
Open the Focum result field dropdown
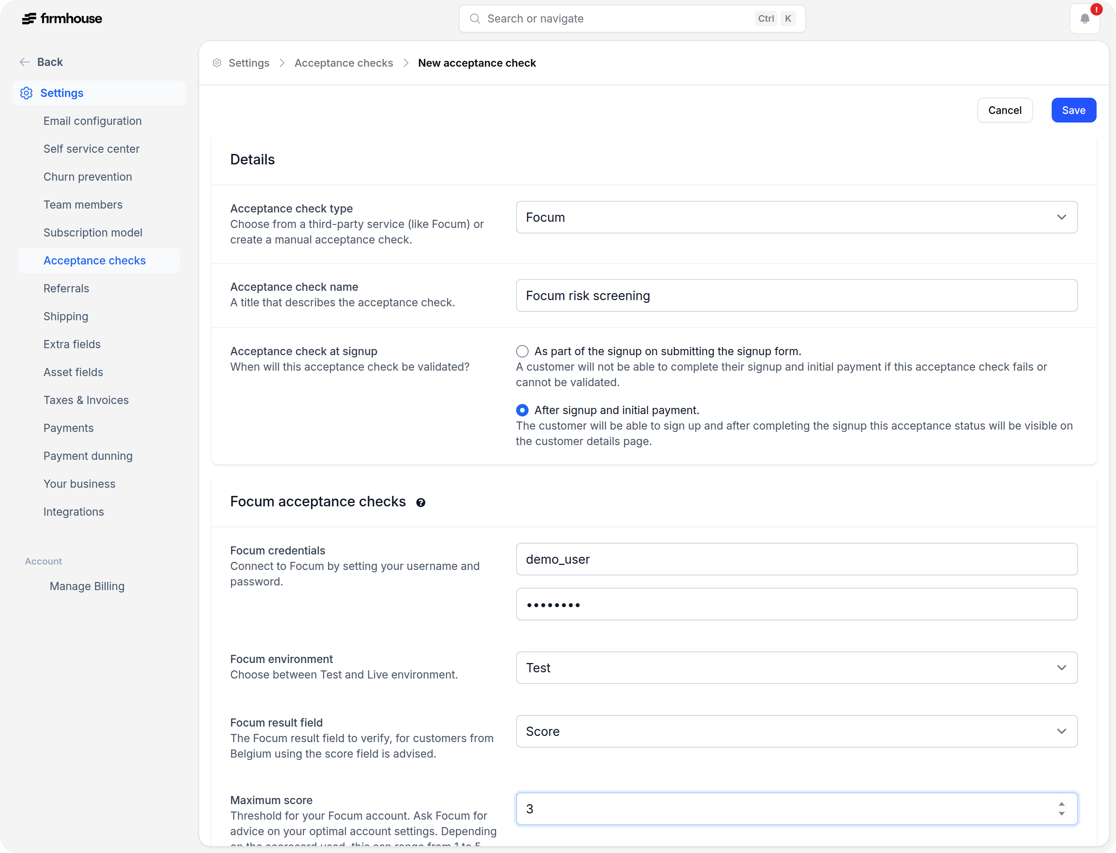pyautogui.click(x=797, y=731)
